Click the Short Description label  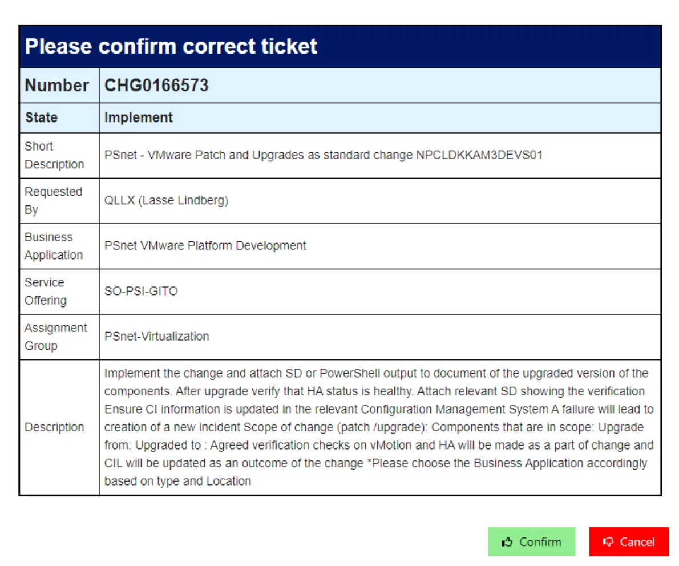[x=54, y=155]
